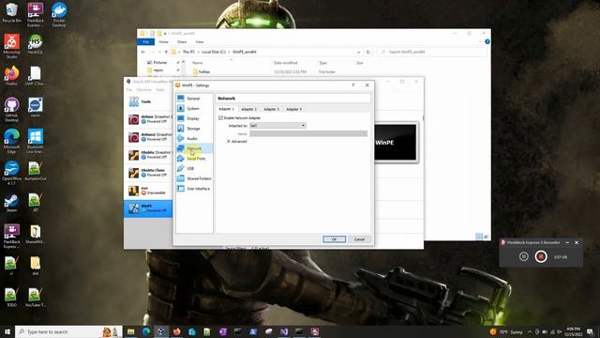Confirm settings with the OK button

pos(334,239)
